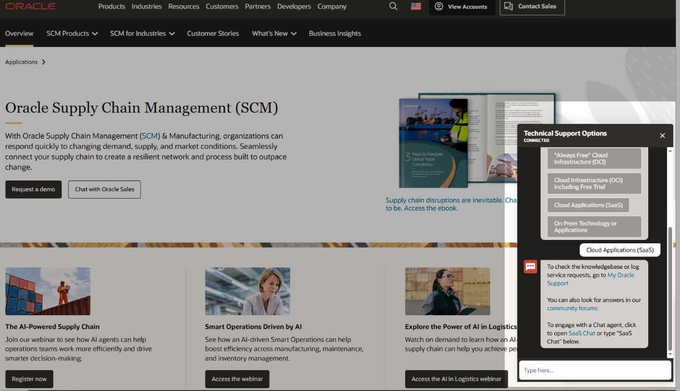680x391 pixels.
Task: Click the red chat bot avatar icon
Action: click(530, 267)
